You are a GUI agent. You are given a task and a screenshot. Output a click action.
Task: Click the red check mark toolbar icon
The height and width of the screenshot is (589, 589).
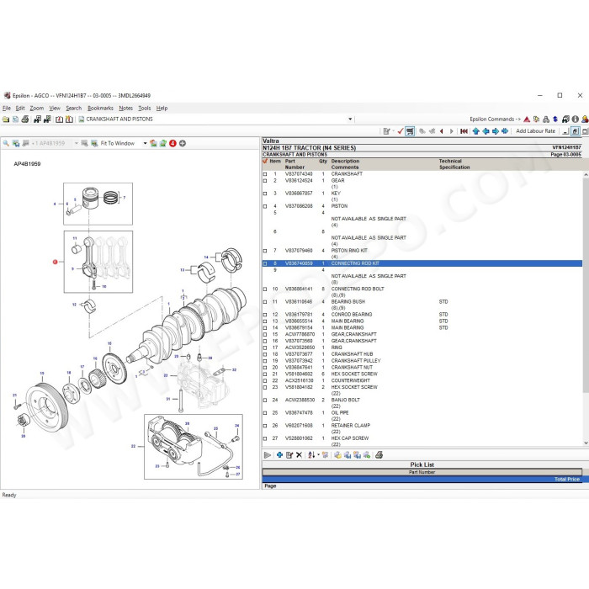(400, 131)
